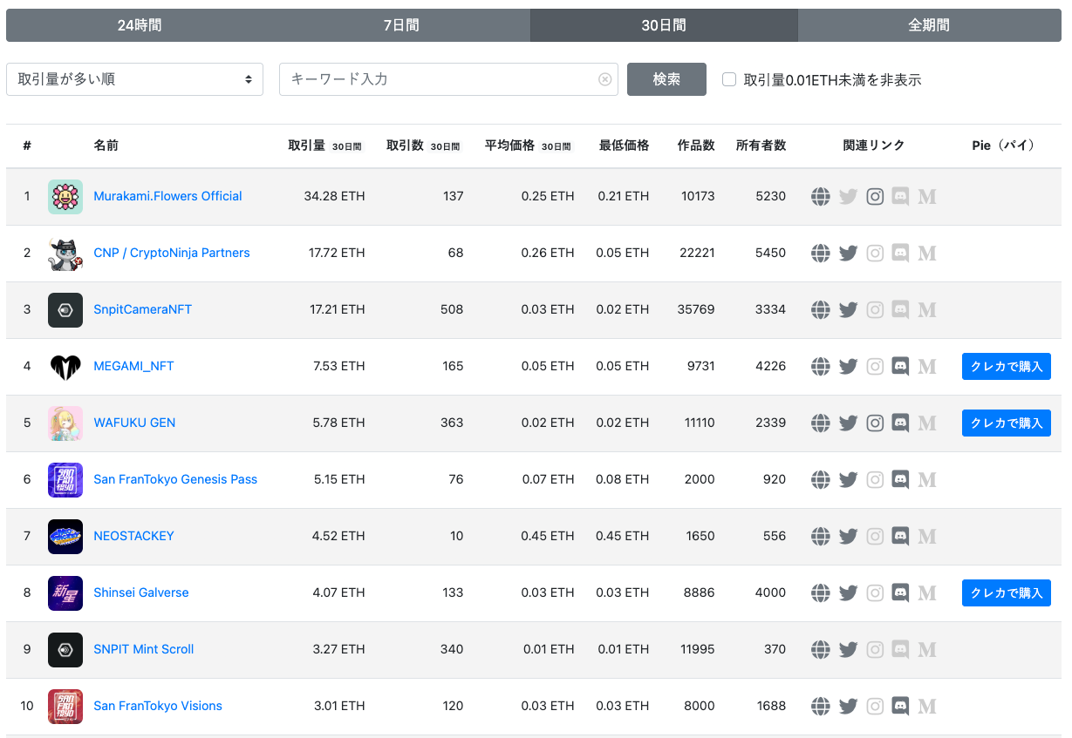Screen dimensions: 1072x738
Task: Click クレカで購入 button for MEGAMI_NFT
Action: [x=1007, y=366]
